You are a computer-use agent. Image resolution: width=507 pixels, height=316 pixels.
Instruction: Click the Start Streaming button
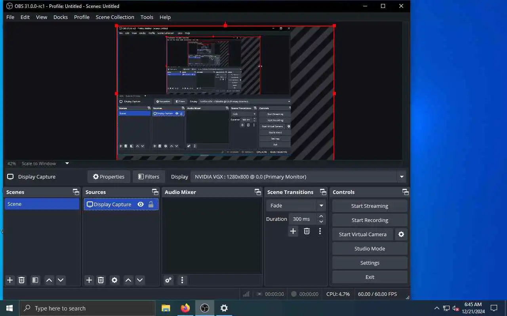point(370,206)
